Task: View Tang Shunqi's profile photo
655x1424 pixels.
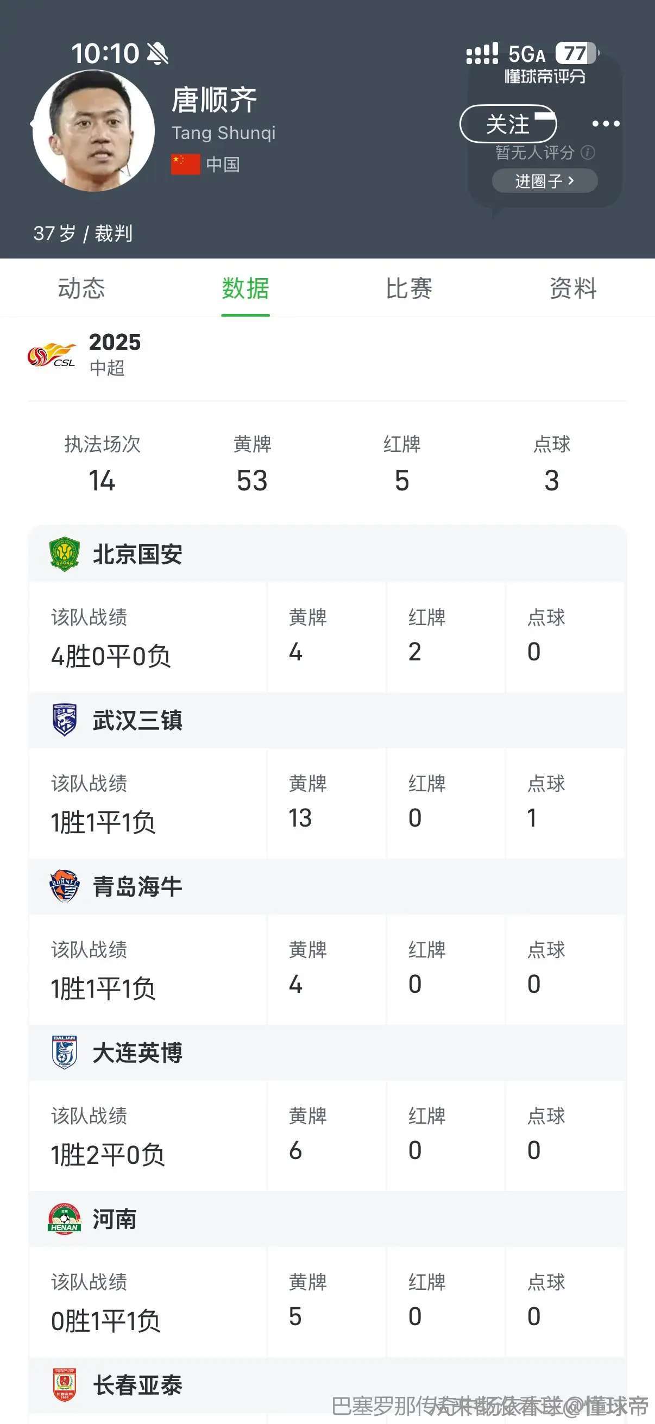Action: pos(93,130)
